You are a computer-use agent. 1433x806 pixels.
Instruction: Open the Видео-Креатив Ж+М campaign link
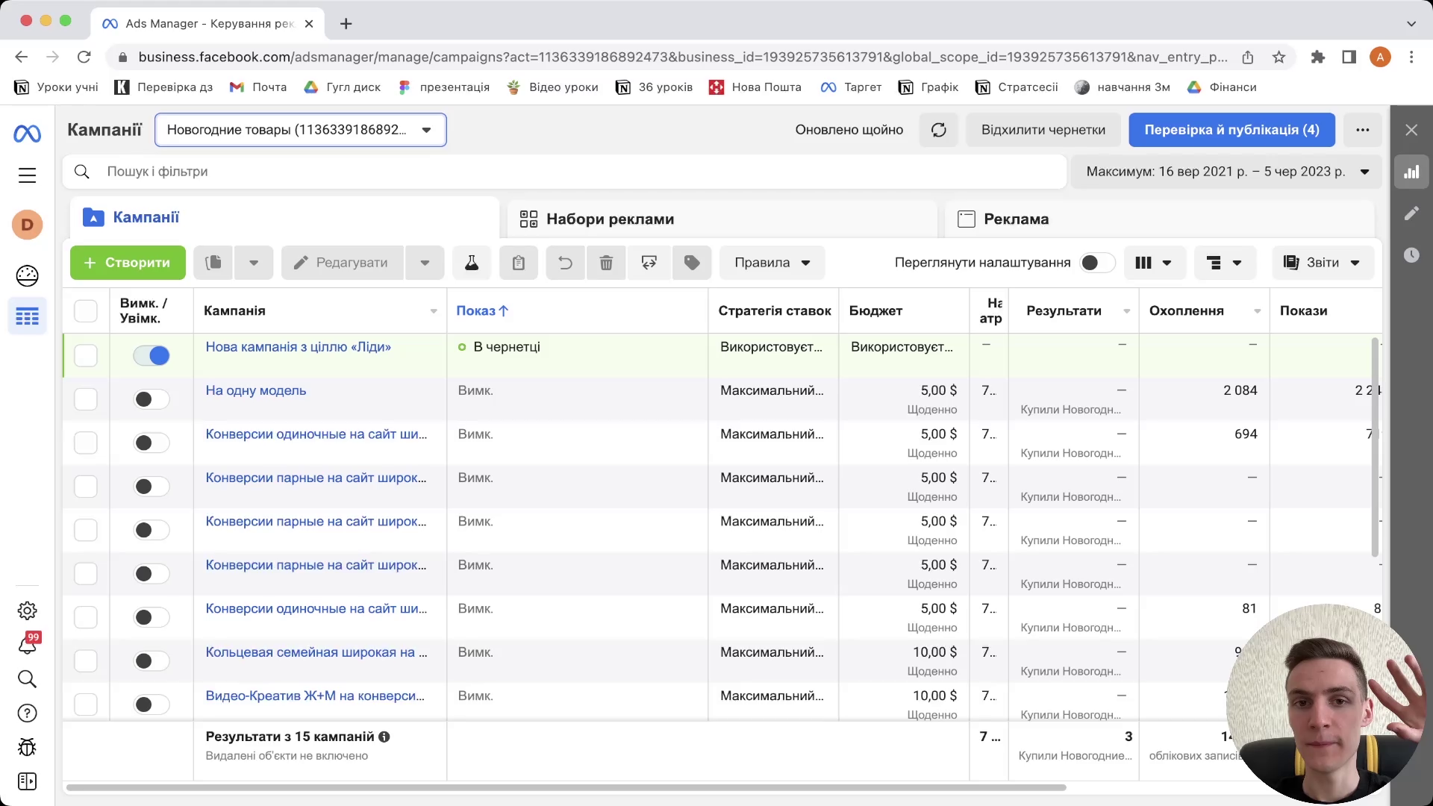[x=315, y=696]
